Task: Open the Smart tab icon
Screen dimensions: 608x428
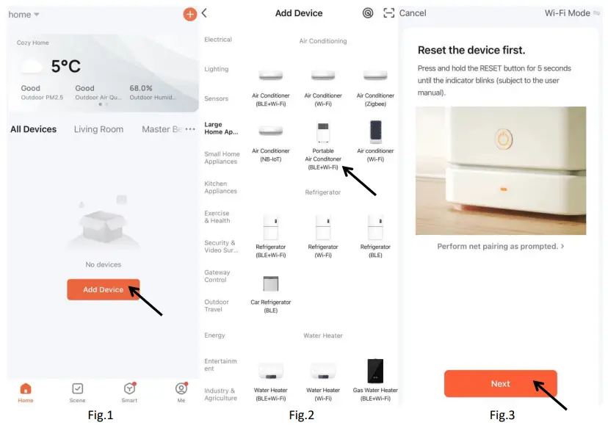Action: click(129, 388)
